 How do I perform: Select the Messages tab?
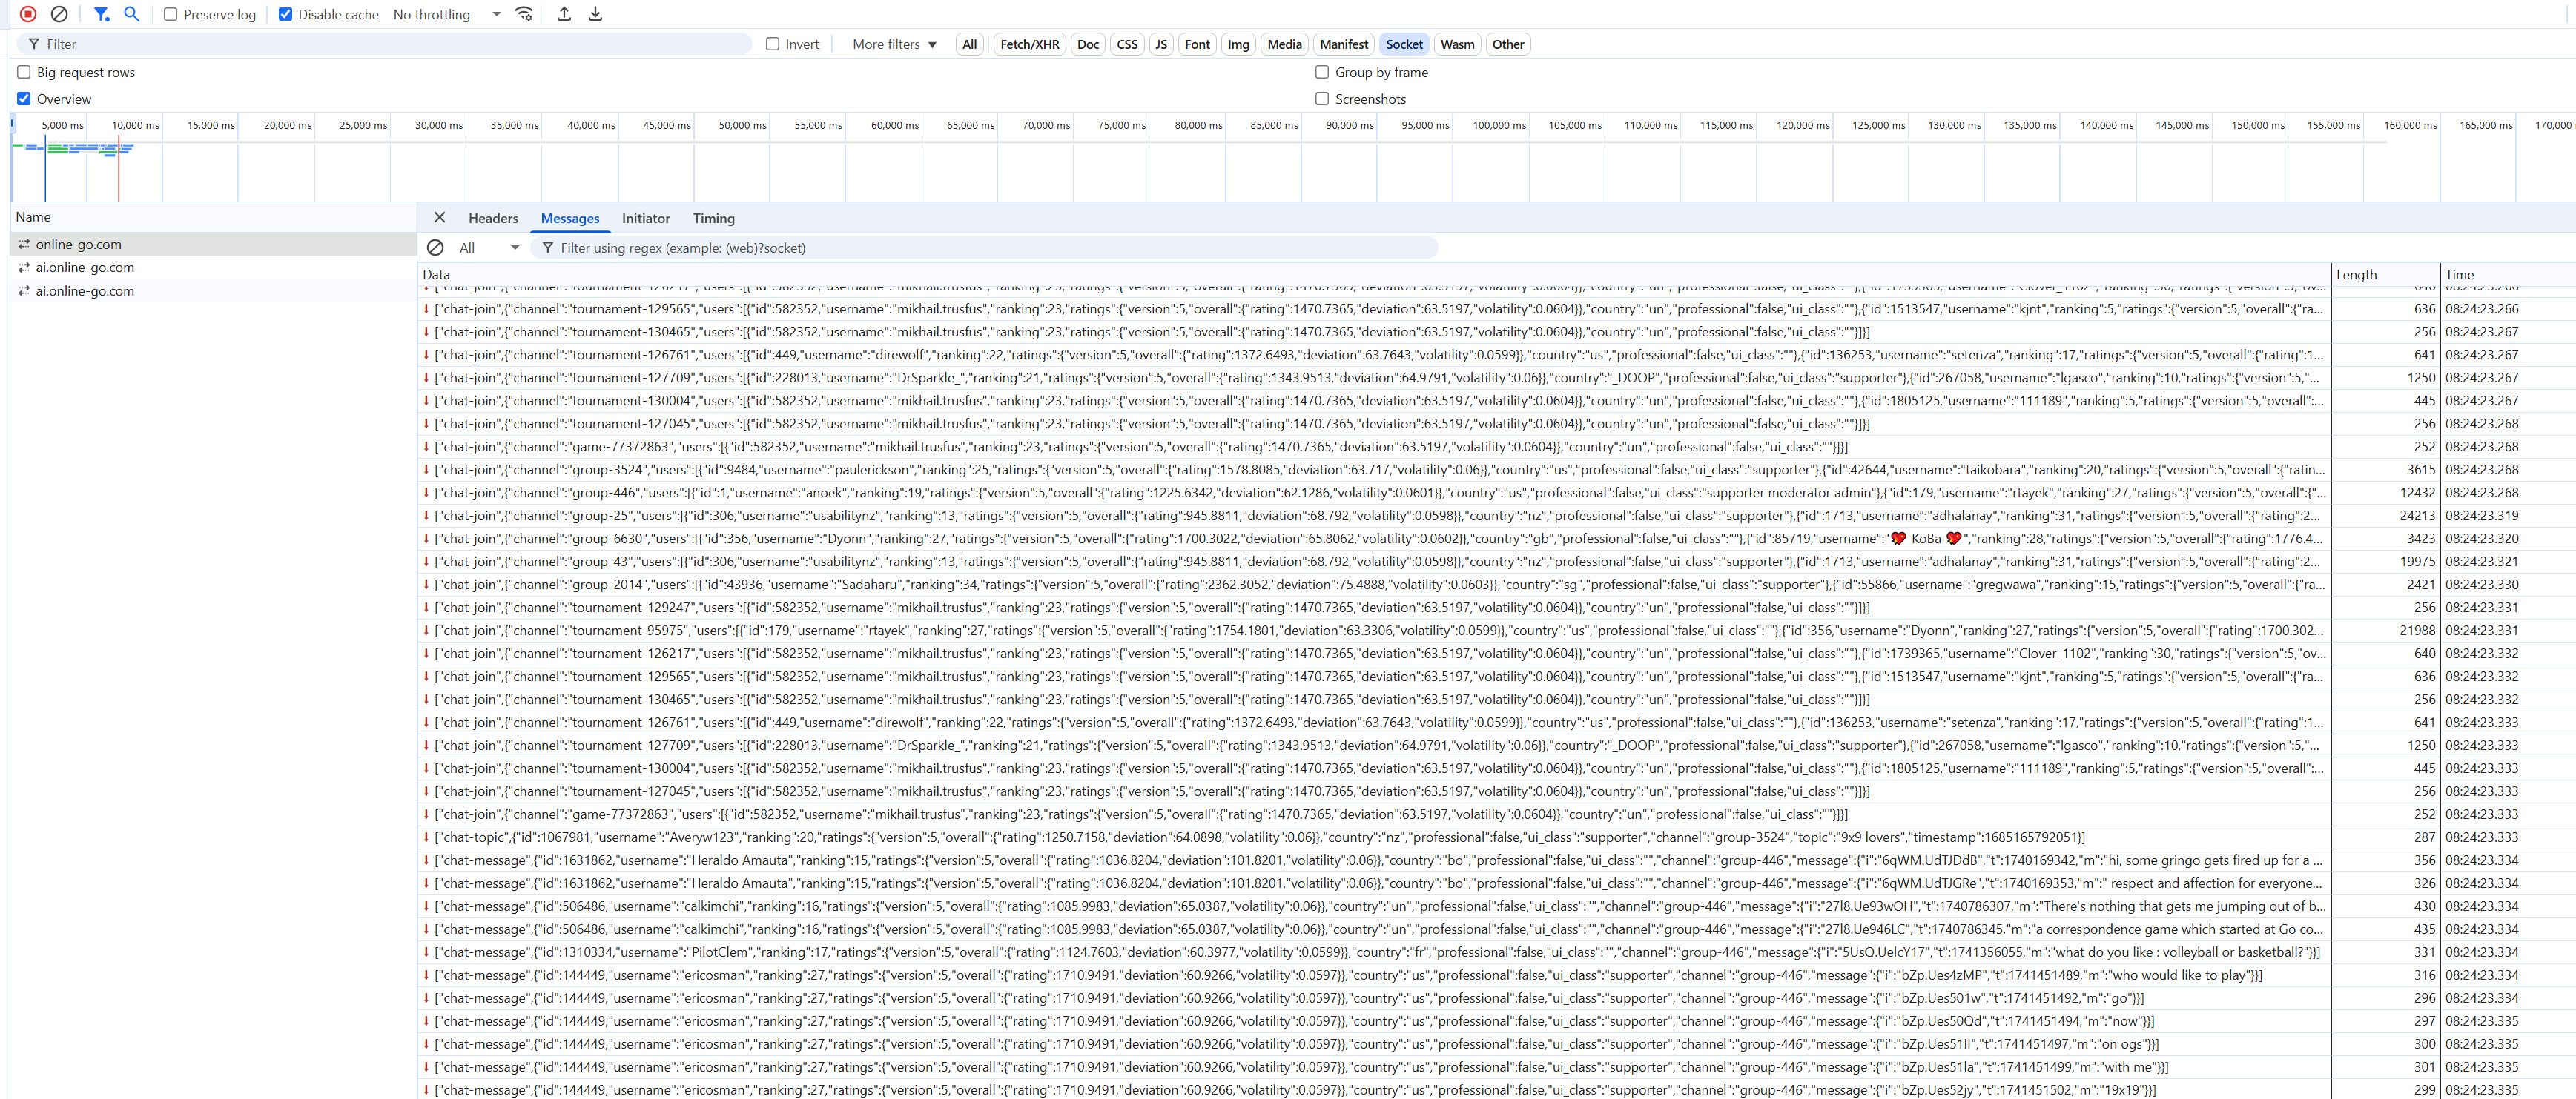tap(570, 218)
